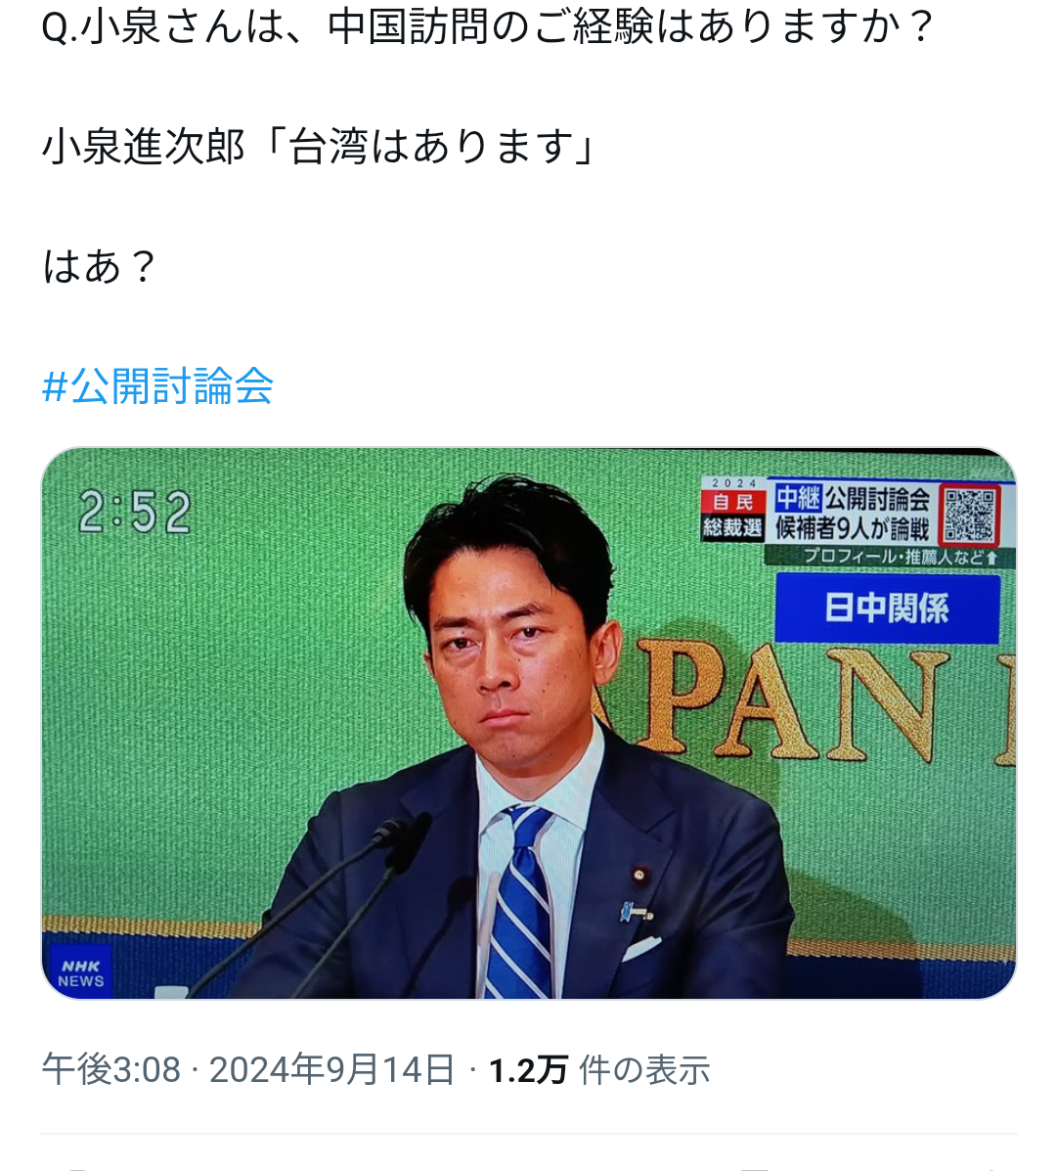Click the blue 日中関係 topic label
The image size is (1056, 1171).
[888, 608]
